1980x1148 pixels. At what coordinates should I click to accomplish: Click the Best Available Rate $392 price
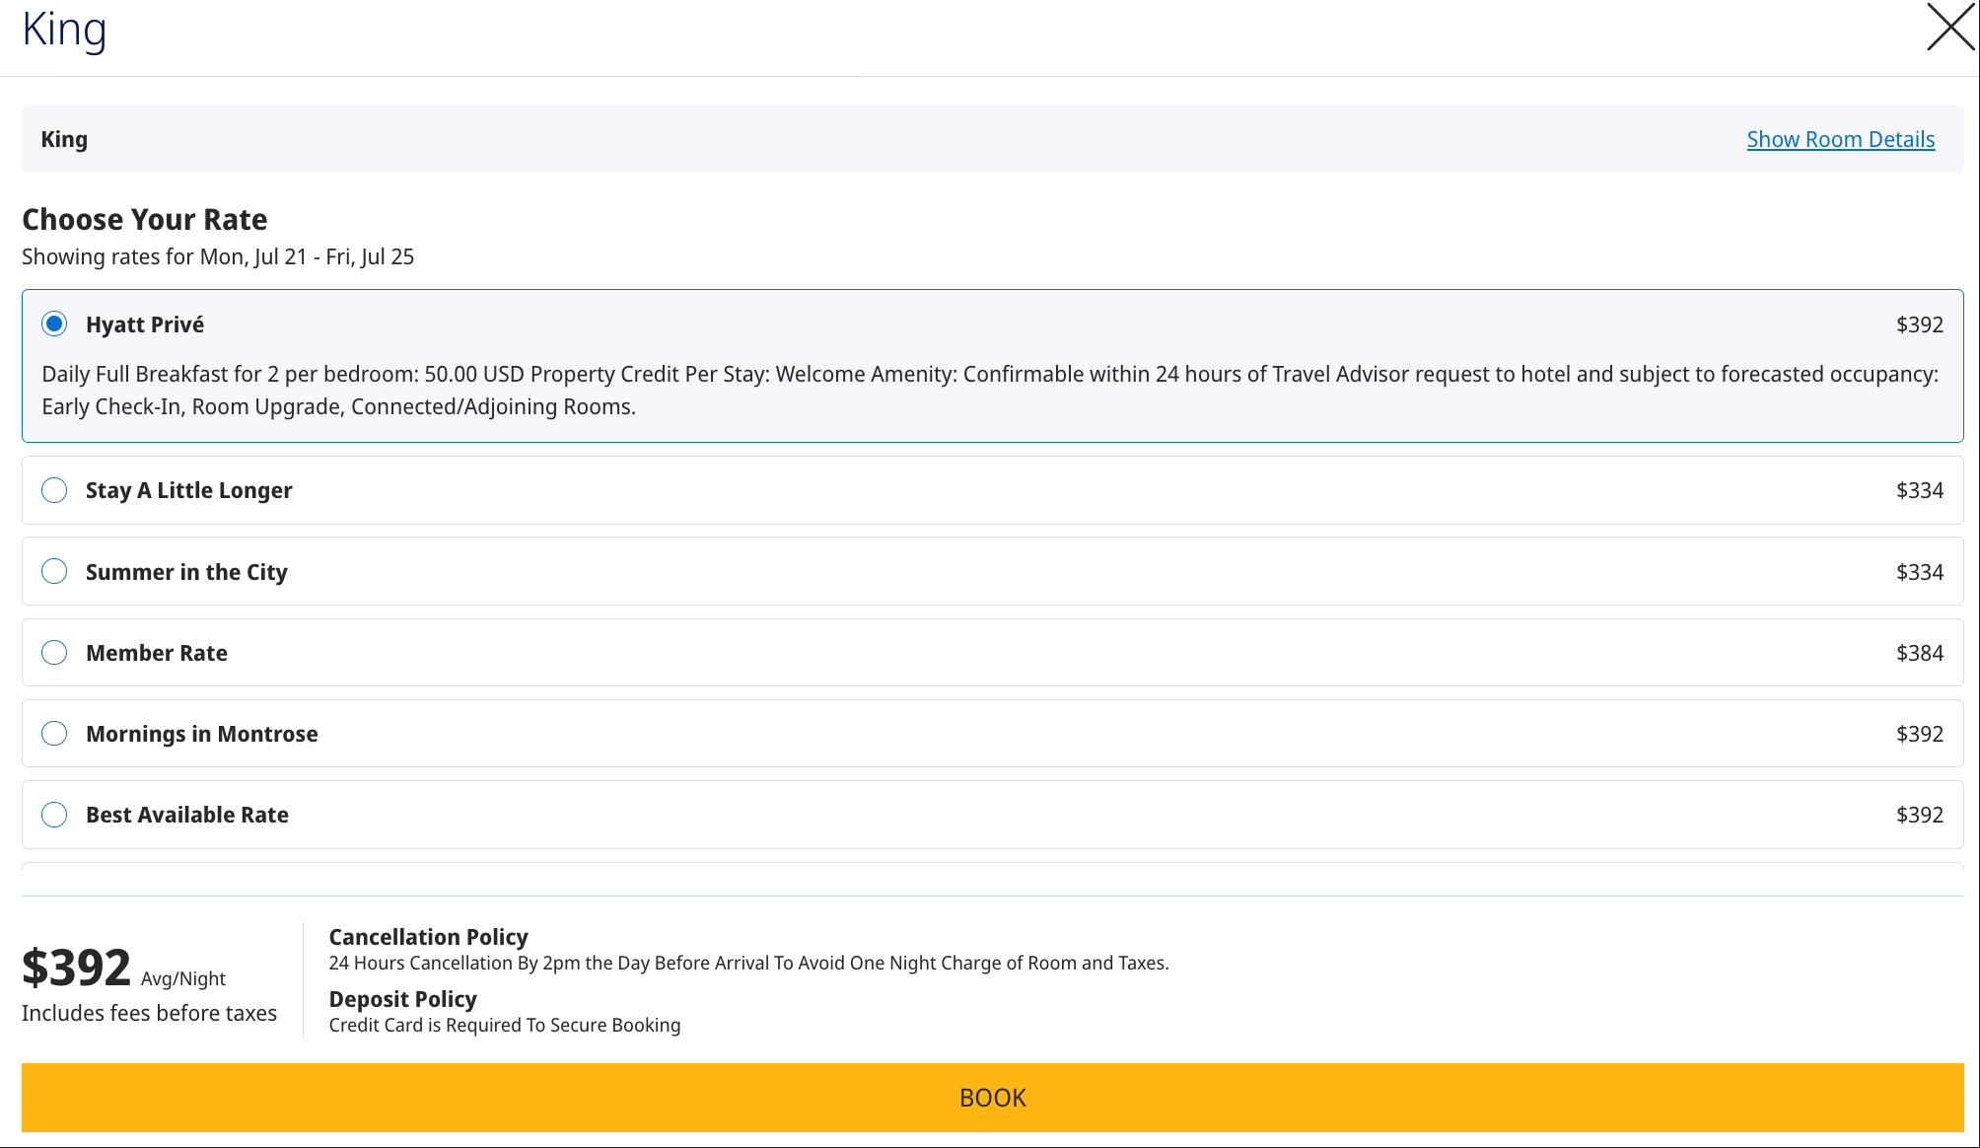[1919, 815]
